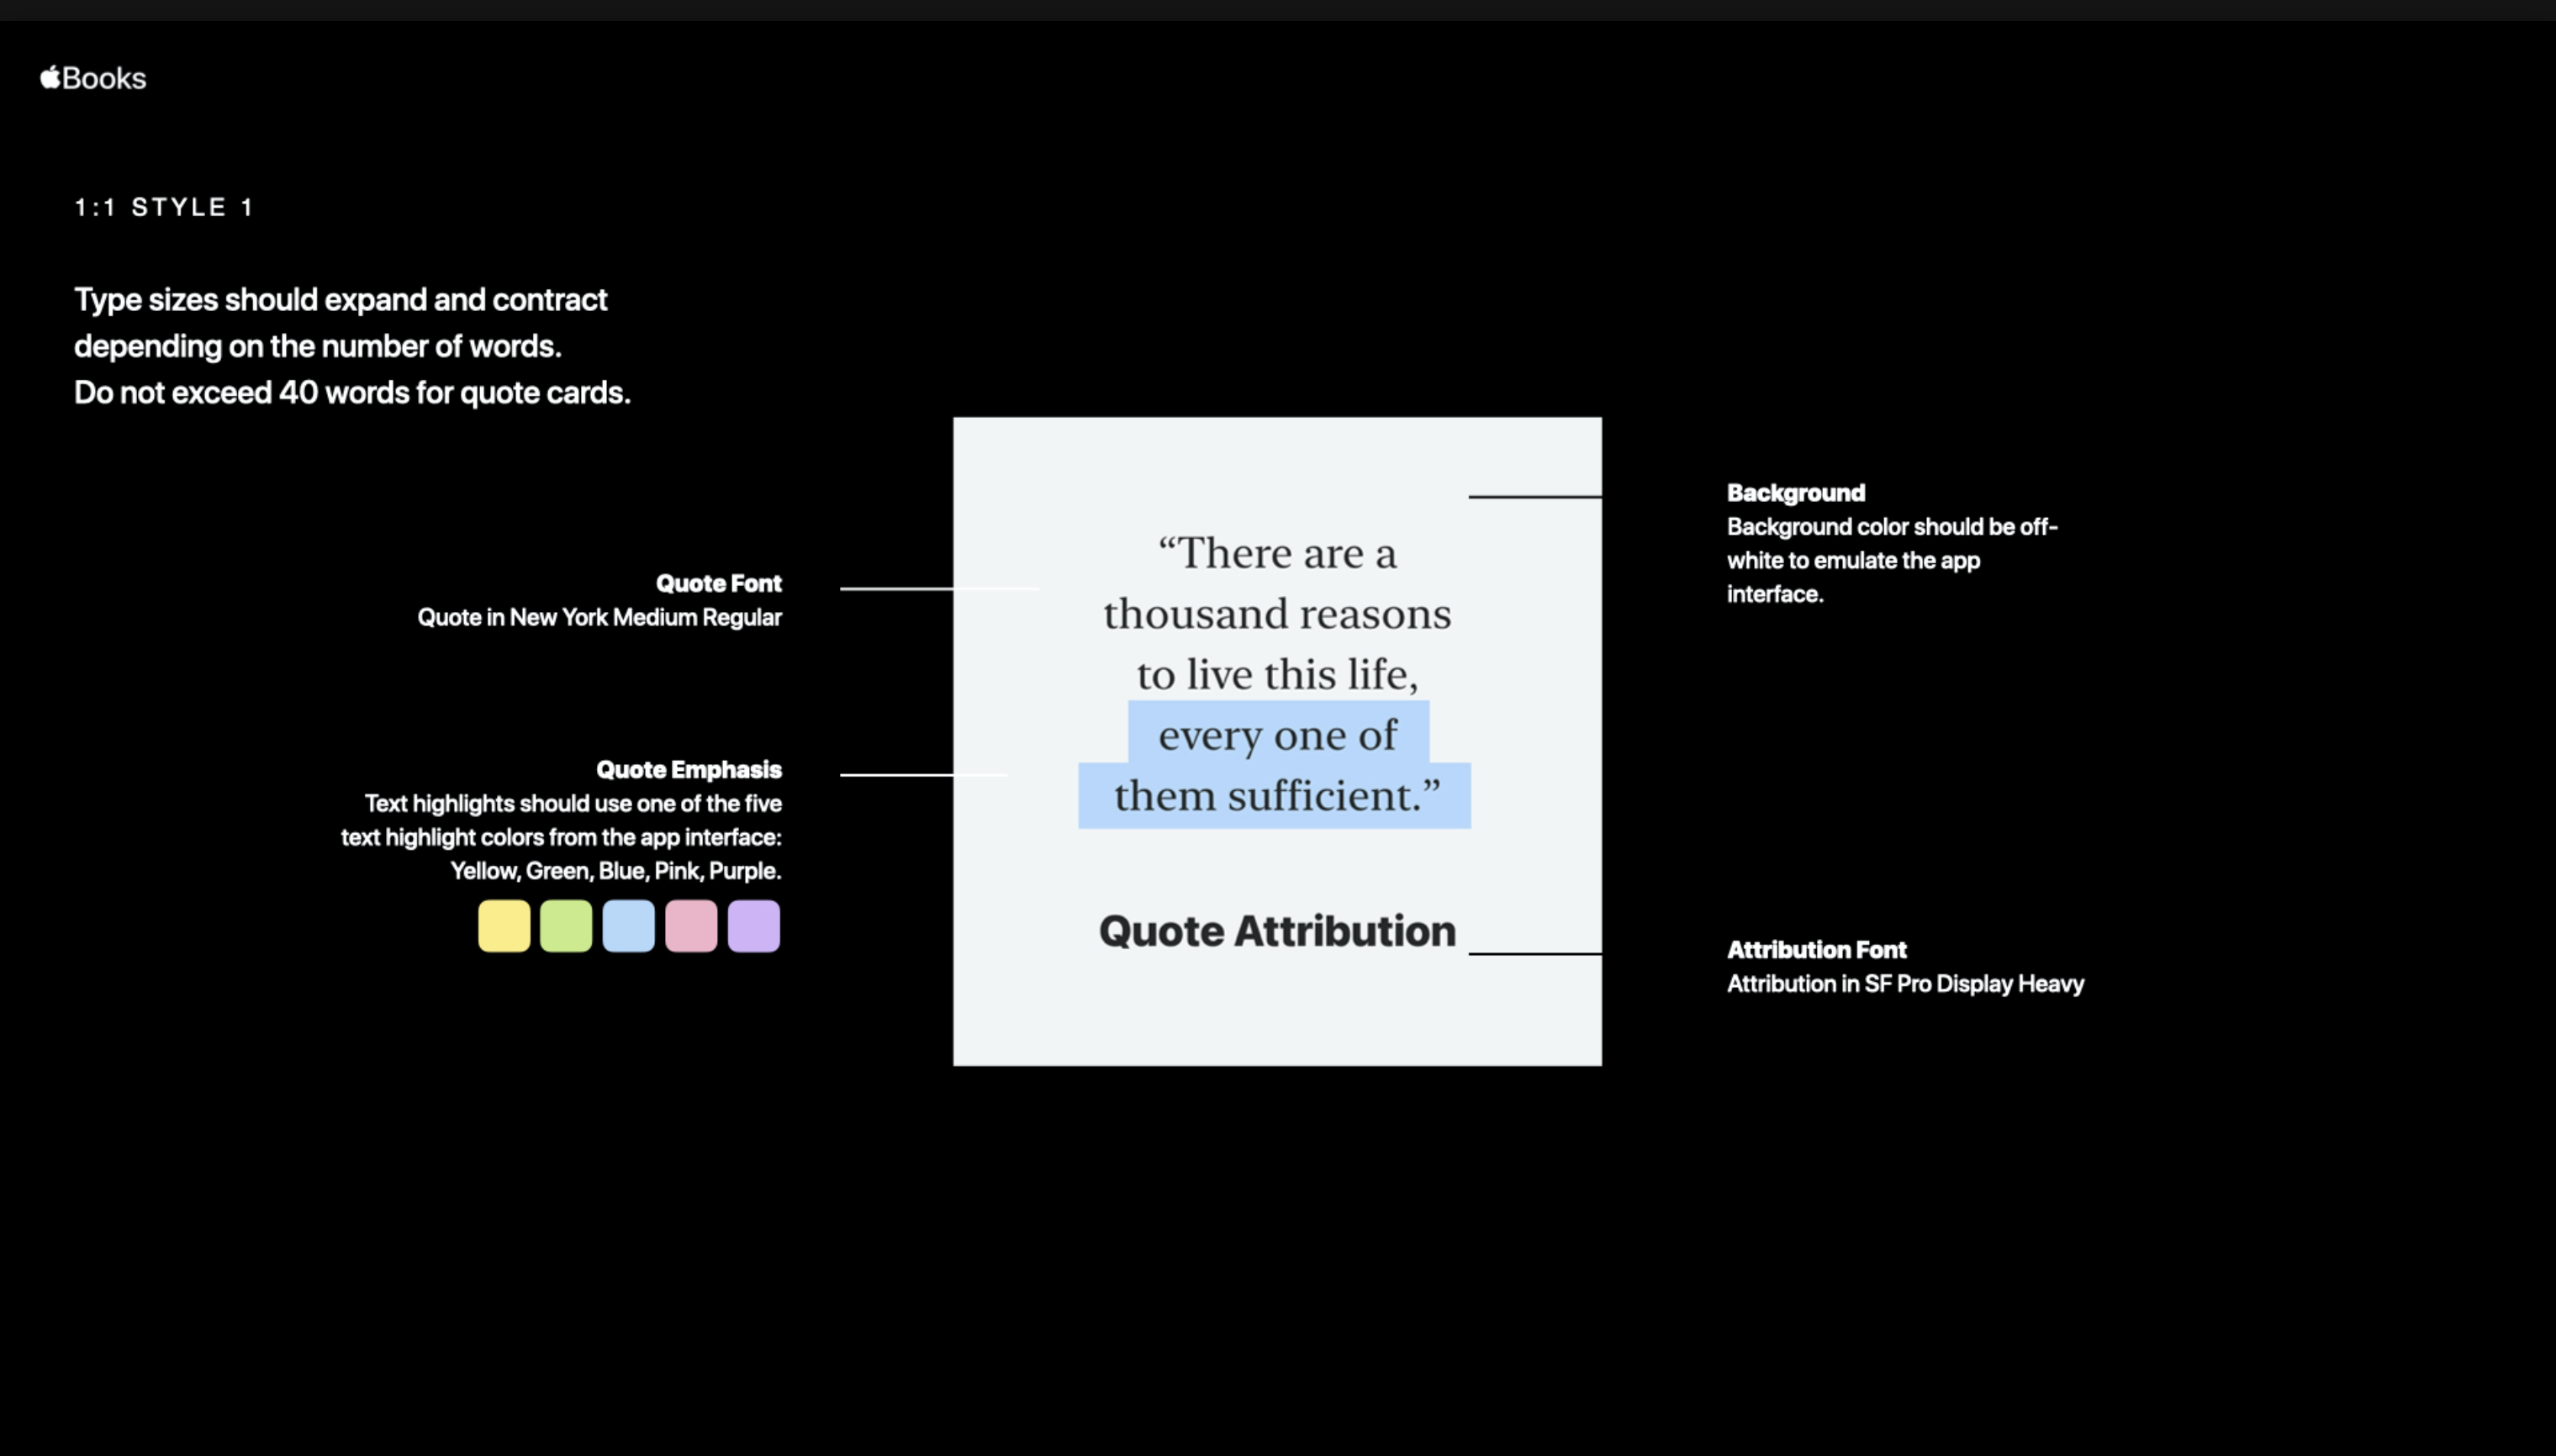This screenshot has width=2556, height=1456.
Task: Click 'to live this life,' quote line
Action: pos(1277,674)
